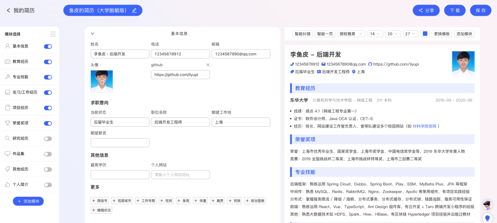Remove the github field with X icon
The width and height of the screenshot is (497, 223).
coord(208,65)
